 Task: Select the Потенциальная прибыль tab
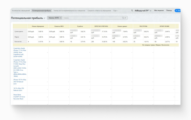41,11
